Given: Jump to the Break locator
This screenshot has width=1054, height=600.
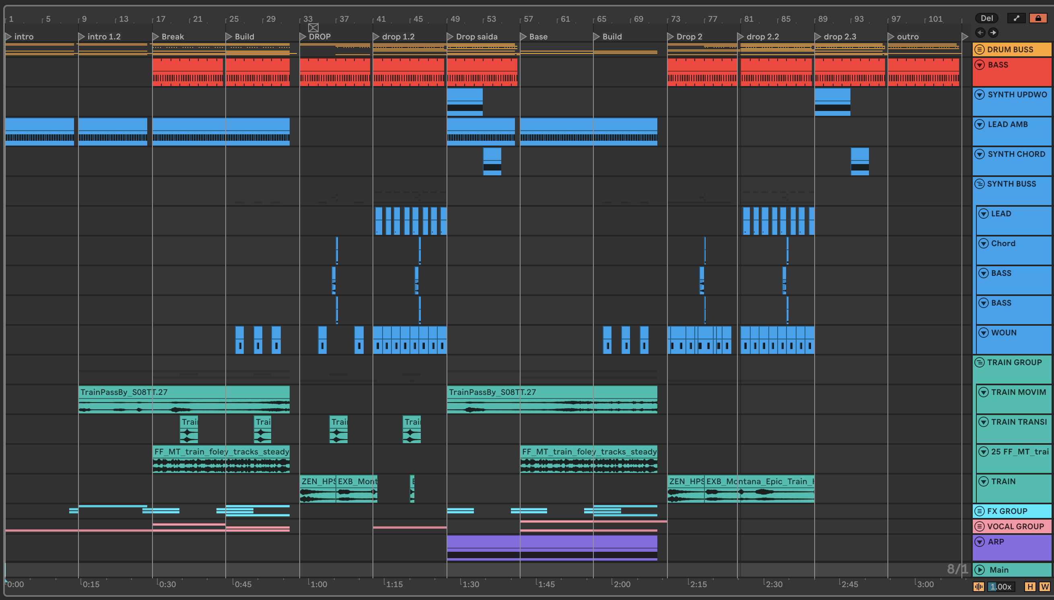Looking at the screenshot, I should click(155, 37).
